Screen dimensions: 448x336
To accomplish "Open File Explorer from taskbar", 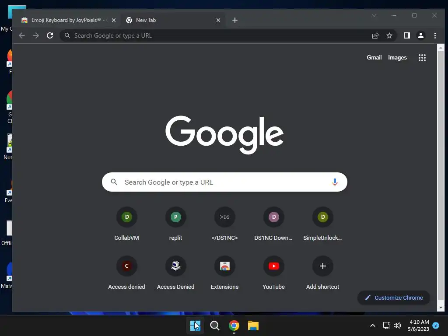I will coord(253,325).
